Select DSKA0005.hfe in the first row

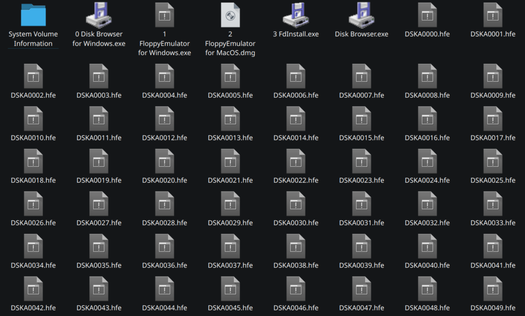(x=230, y=76)
